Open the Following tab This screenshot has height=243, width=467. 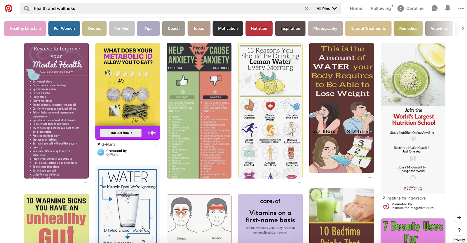point(381,8)
